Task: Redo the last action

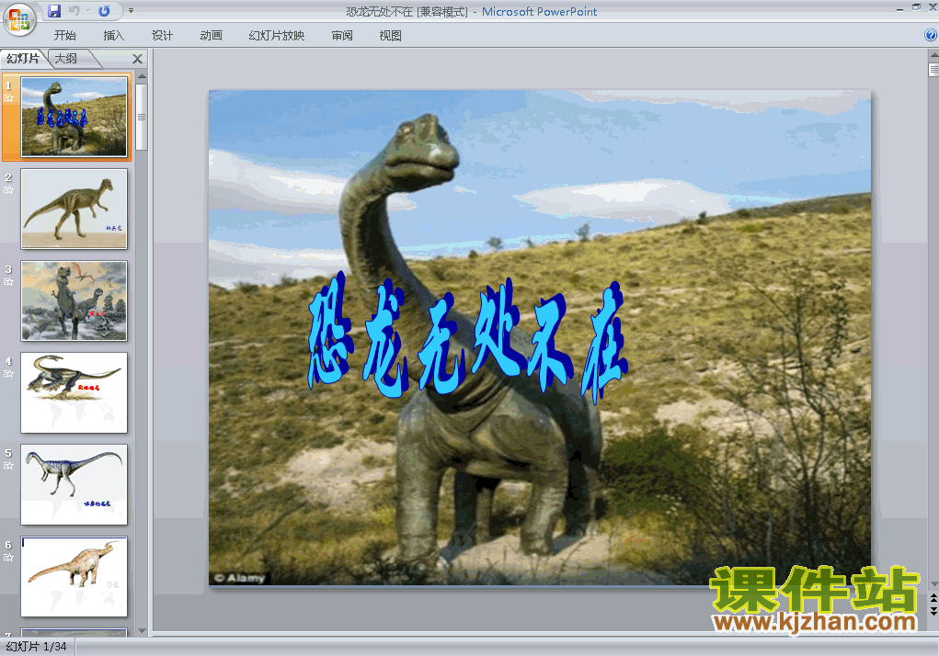Action: (x=104, y=11)
